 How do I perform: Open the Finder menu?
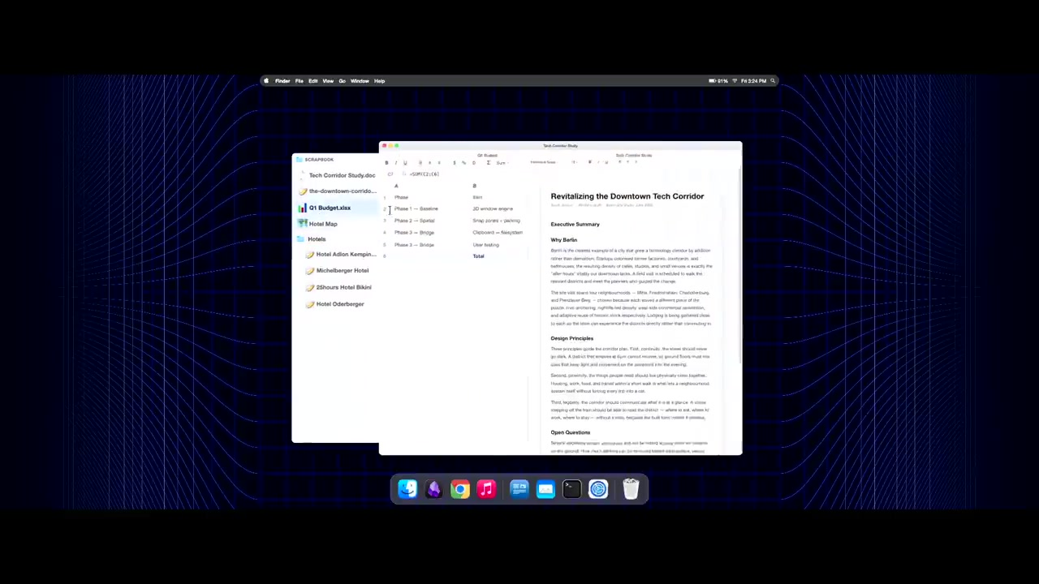click(x=282, y=81)
